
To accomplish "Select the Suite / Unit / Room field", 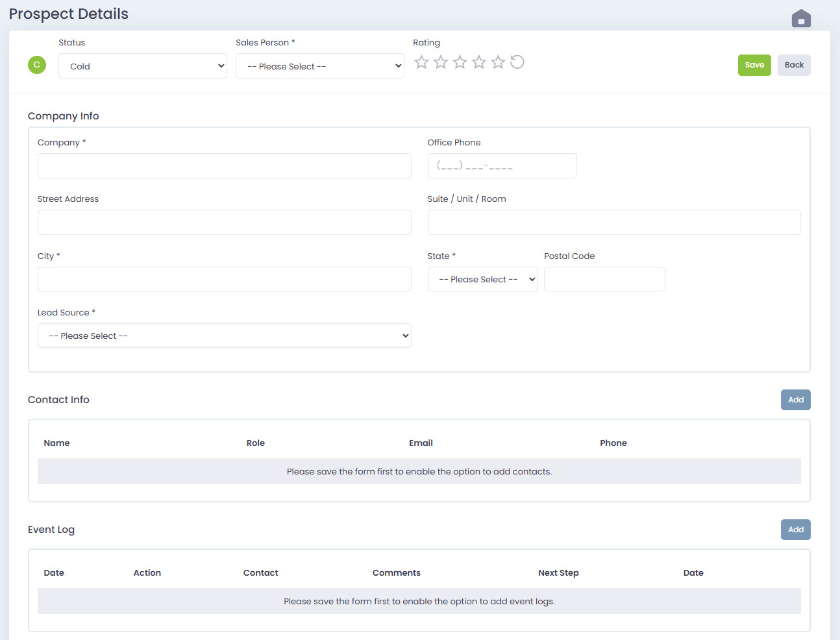I will [x=613, y=223].
